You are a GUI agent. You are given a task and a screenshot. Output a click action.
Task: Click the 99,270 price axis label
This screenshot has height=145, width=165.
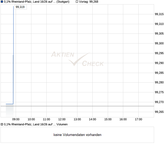[x=159, y=102]
